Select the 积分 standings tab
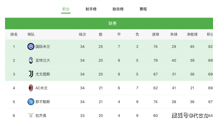The image size is (213, 121). (66, 9)
